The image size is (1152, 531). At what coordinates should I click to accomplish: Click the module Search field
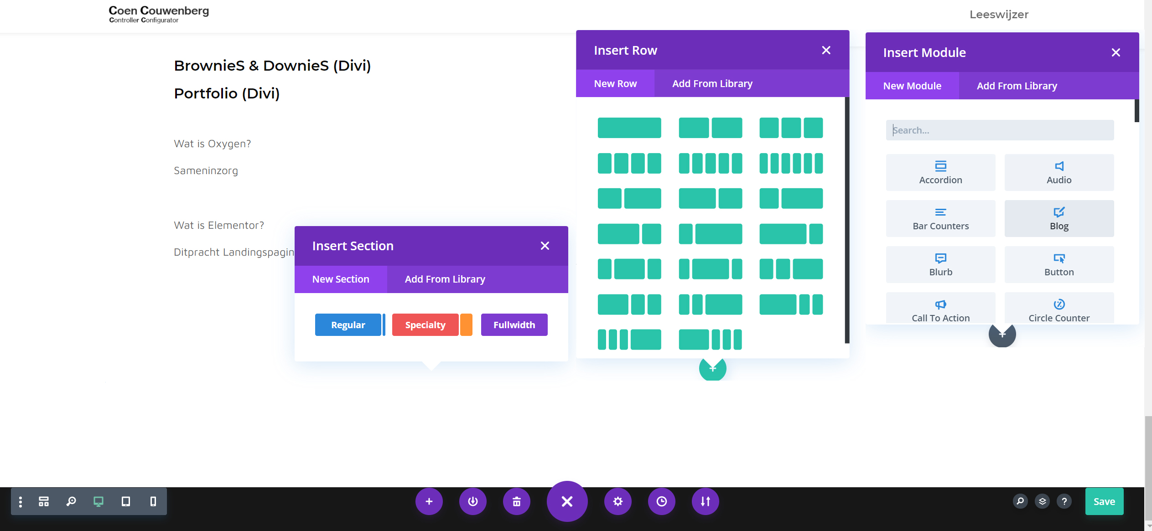[1000, 130]
